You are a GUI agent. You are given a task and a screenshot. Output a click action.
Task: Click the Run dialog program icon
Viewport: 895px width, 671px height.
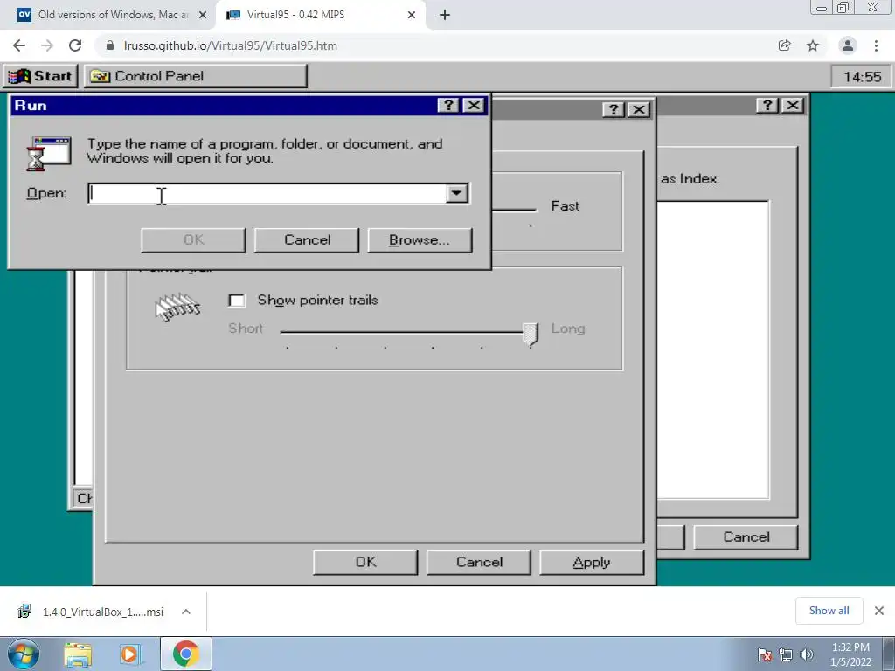[x=49, y=153]
